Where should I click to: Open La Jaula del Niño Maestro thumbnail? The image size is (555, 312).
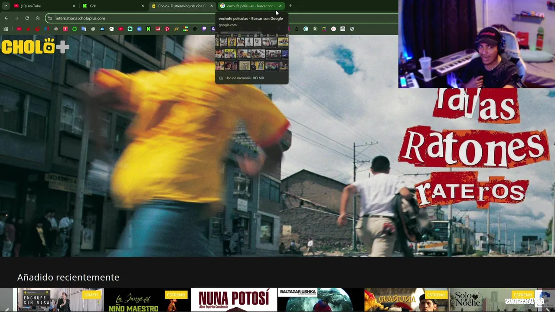pyautogui.click(x=147, y=300)
